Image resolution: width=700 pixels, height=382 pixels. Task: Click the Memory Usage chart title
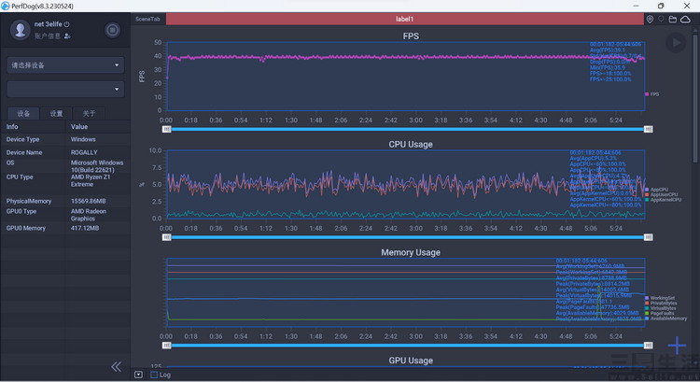point(411,252)
